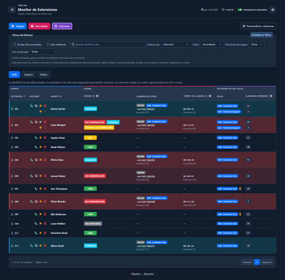This screenshot has height=280, width=285.
Task: Click the headset icon for Olivia Chen
Action: pyautogui.click(x=36, y=160)
